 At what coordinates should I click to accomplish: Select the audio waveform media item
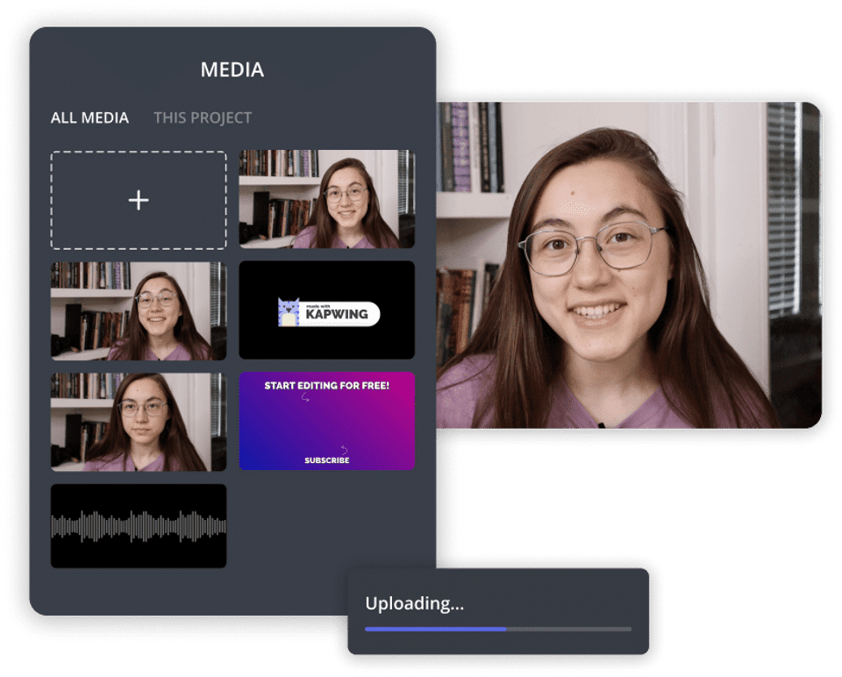(x=139, y=526)
